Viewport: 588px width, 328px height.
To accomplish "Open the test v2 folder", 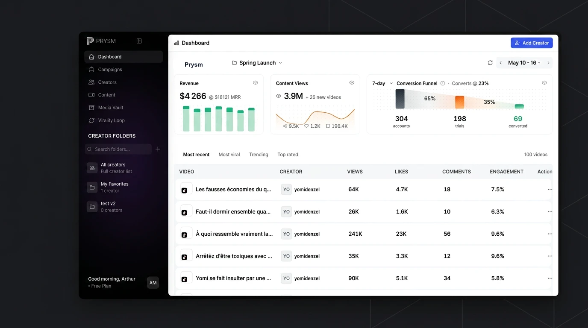I will coord(123,207).
